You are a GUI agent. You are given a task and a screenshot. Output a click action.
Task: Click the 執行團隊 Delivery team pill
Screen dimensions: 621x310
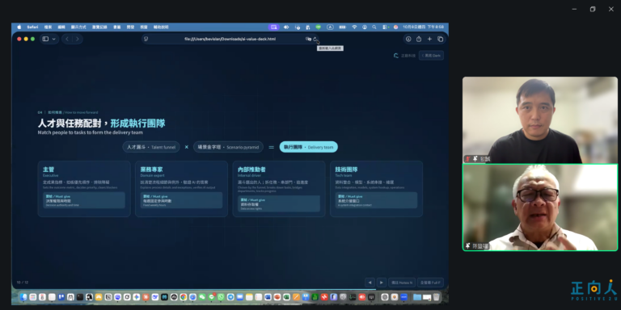309,147
